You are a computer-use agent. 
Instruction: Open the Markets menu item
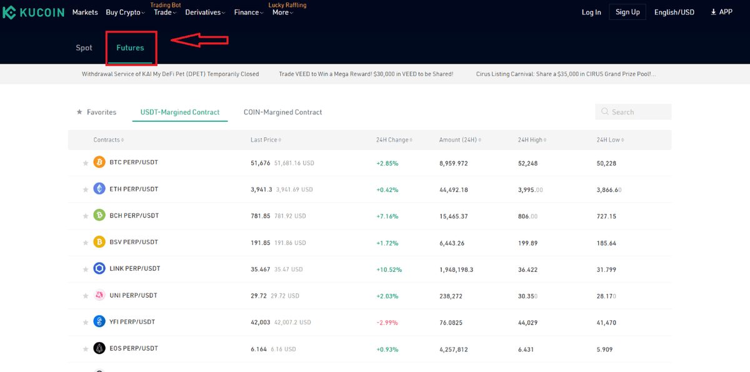85,13
